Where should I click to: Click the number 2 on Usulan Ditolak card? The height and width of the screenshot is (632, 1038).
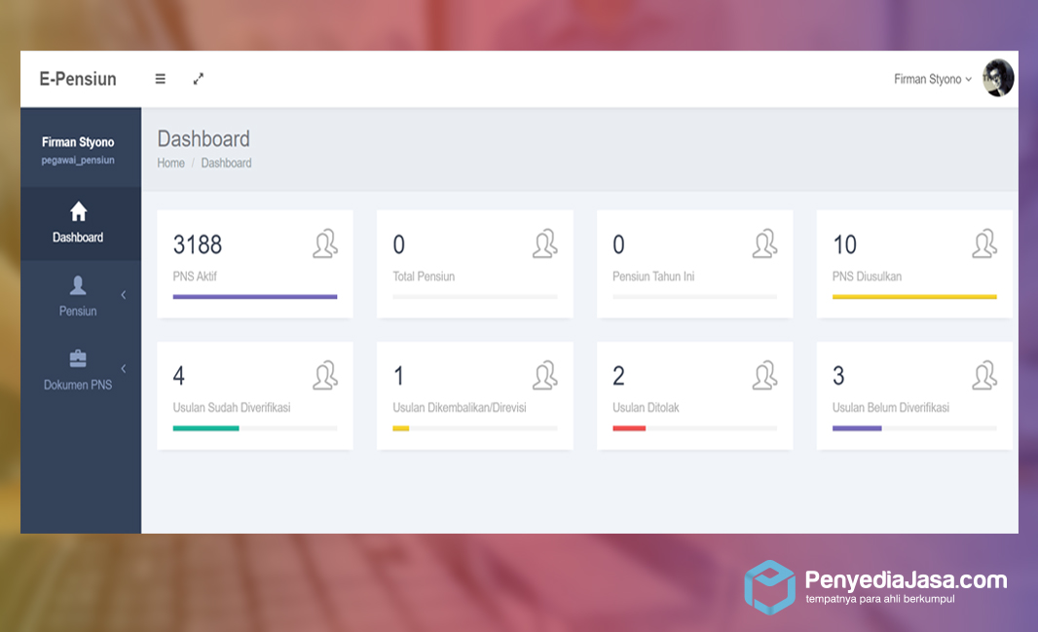(618, 376)
